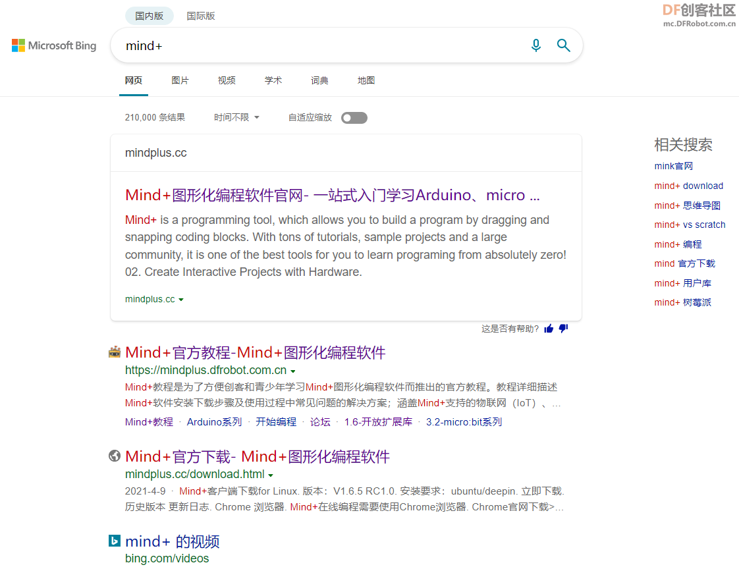
Task: Select the 视频 search tab
Action: point(227,80)
